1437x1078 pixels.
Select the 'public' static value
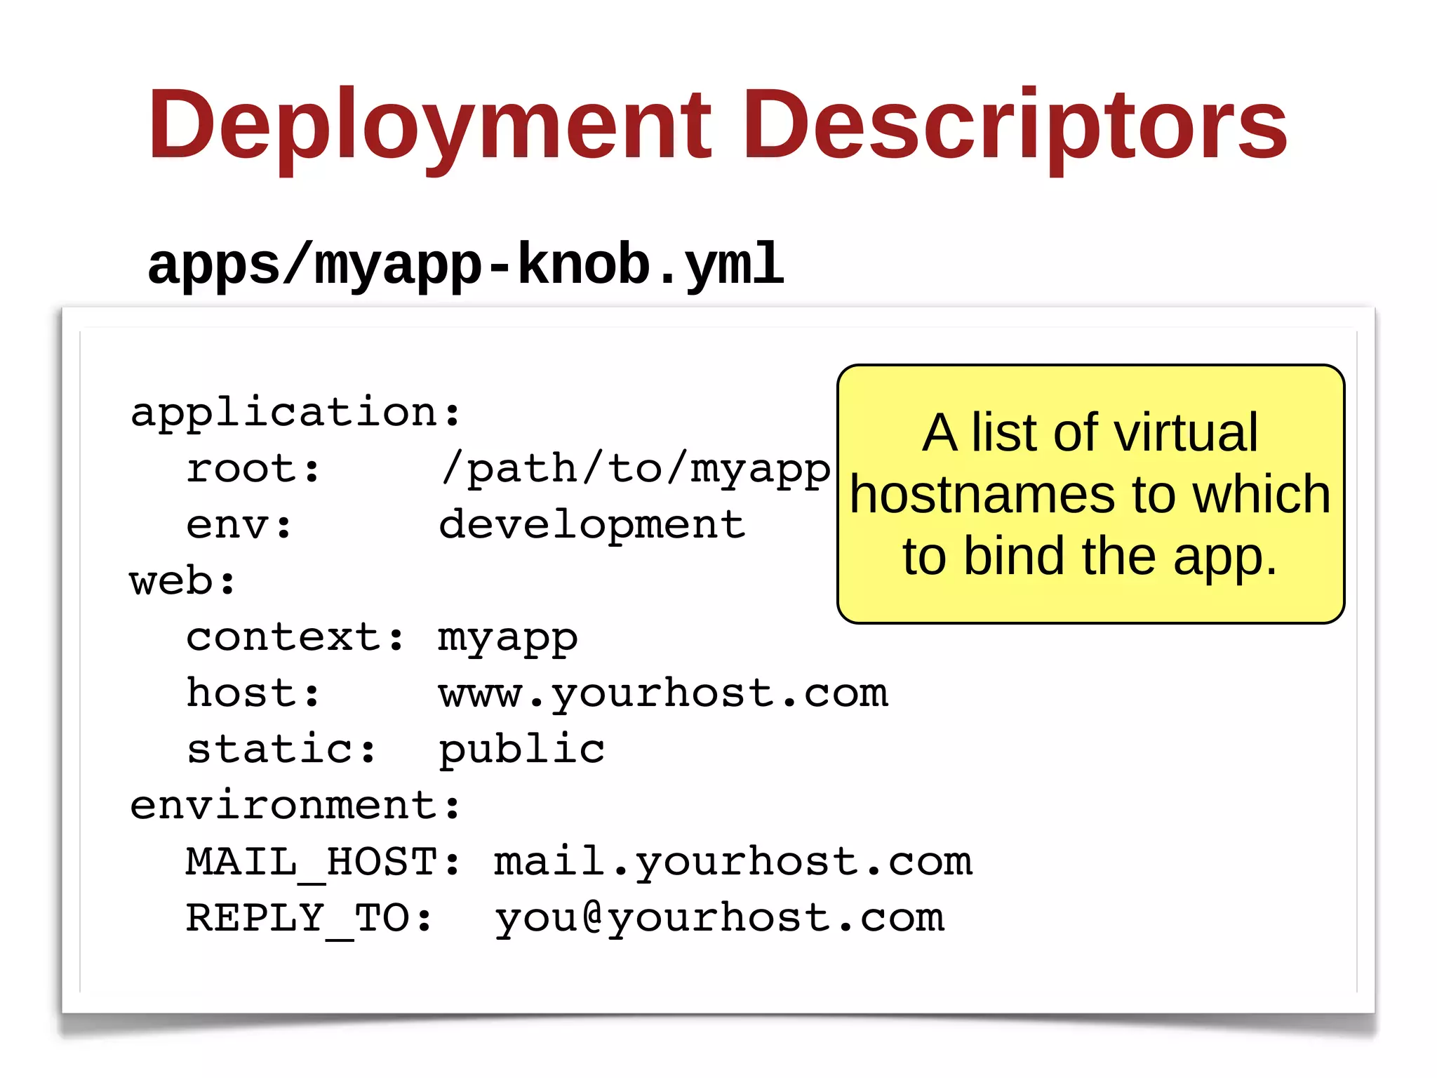pyautogui.click(x=521, y=750)
